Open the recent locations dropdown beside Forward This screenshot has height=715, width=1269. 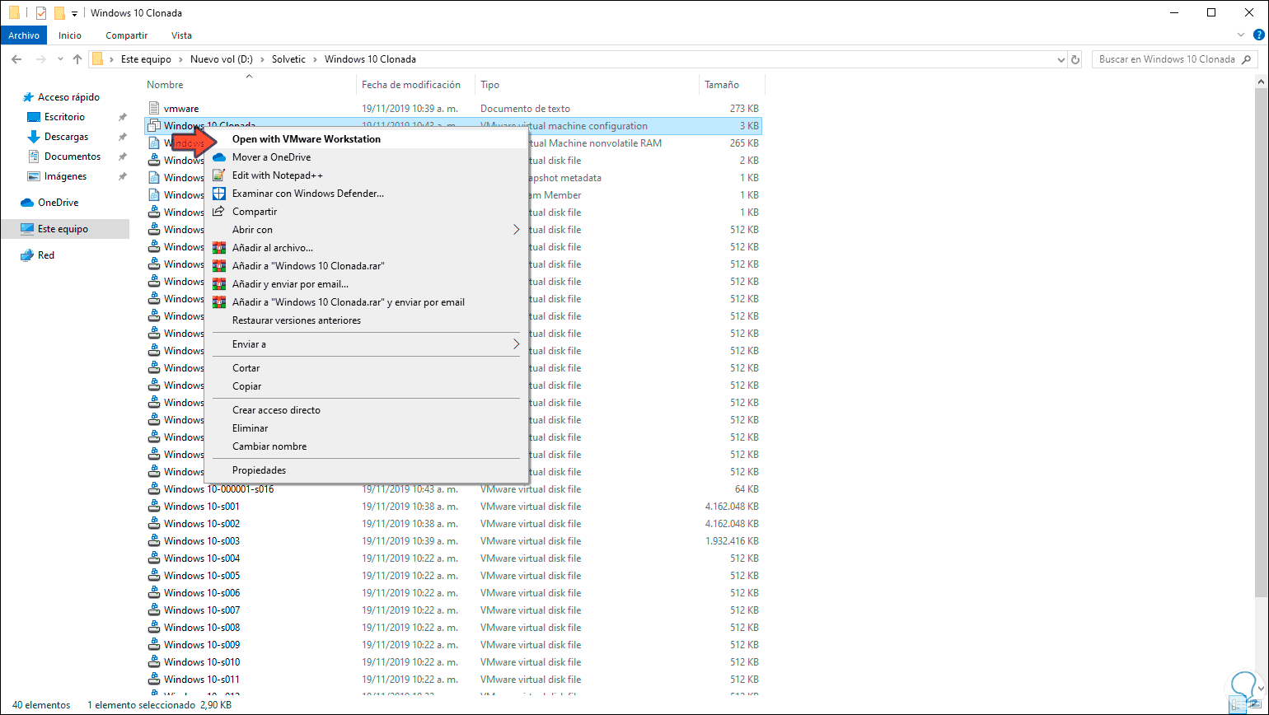click(59, 59)
